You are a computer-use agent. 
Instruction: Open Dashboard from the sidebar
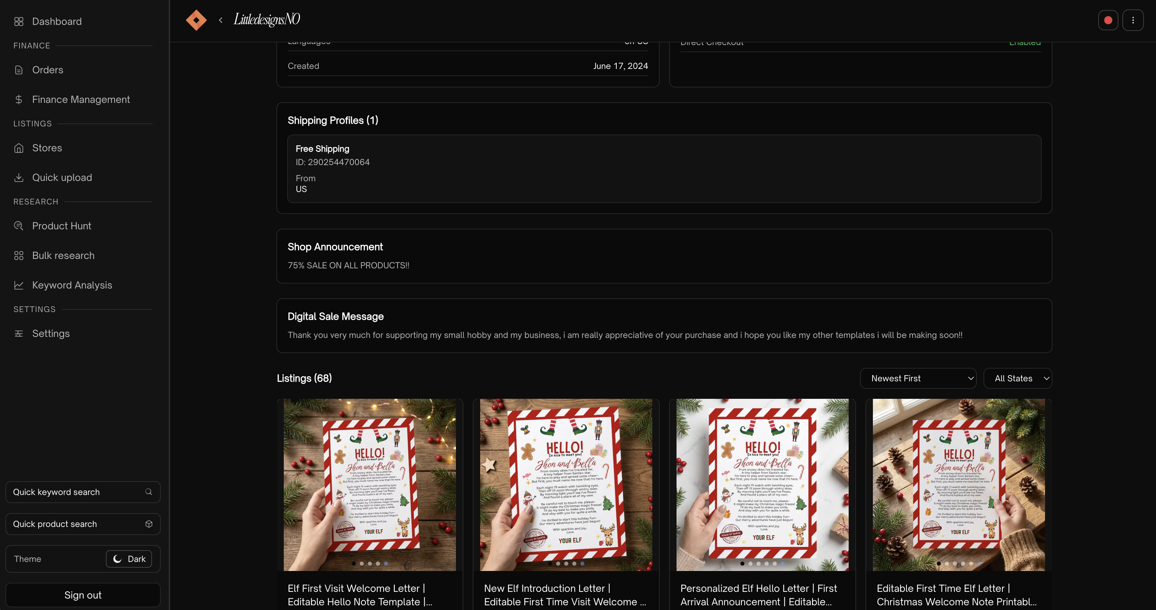(56, 22)
